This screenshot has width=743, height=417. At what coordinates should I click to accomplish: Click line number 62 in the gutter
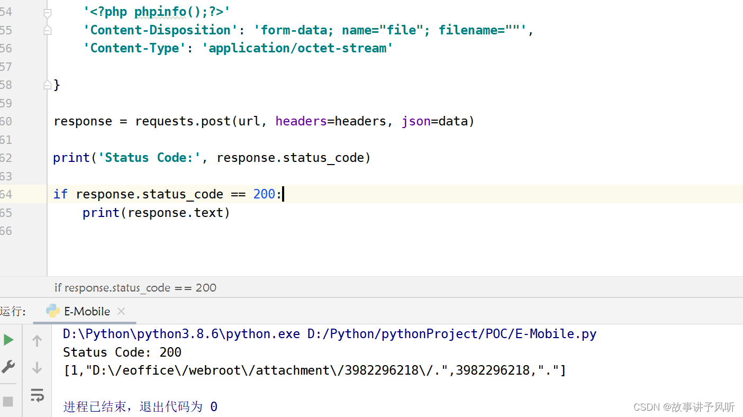coord(6,158)
